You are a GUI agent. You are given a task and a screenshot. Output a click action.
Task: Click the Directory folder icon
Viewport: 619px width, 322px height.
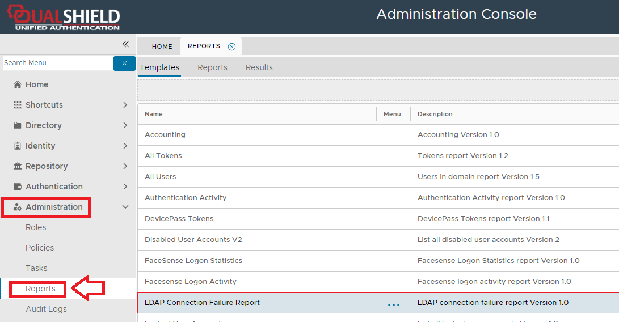tap(18, 125)
